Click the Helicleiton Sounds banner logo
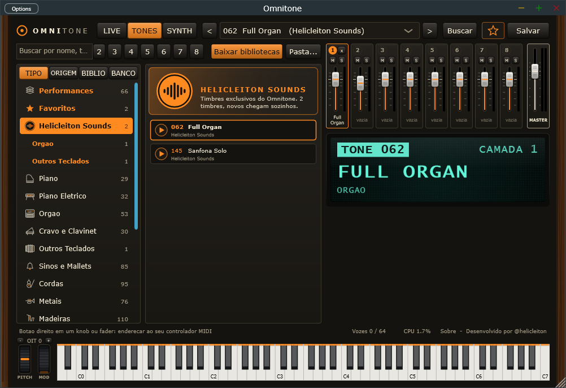 (175, 91)
